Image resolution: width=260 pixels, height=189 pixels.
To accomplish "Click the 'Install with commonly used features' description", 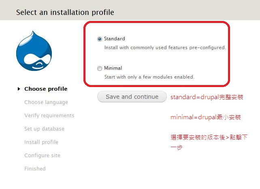I will click(165, 48).
